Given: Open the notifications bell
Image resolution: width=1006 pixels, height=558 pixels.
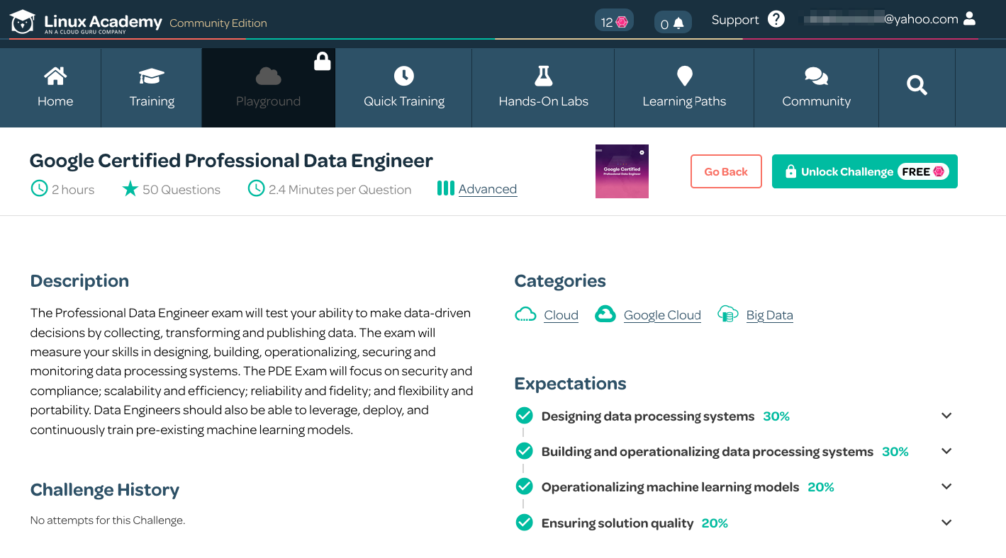Looking at the screenshot, I should [672, 23].
